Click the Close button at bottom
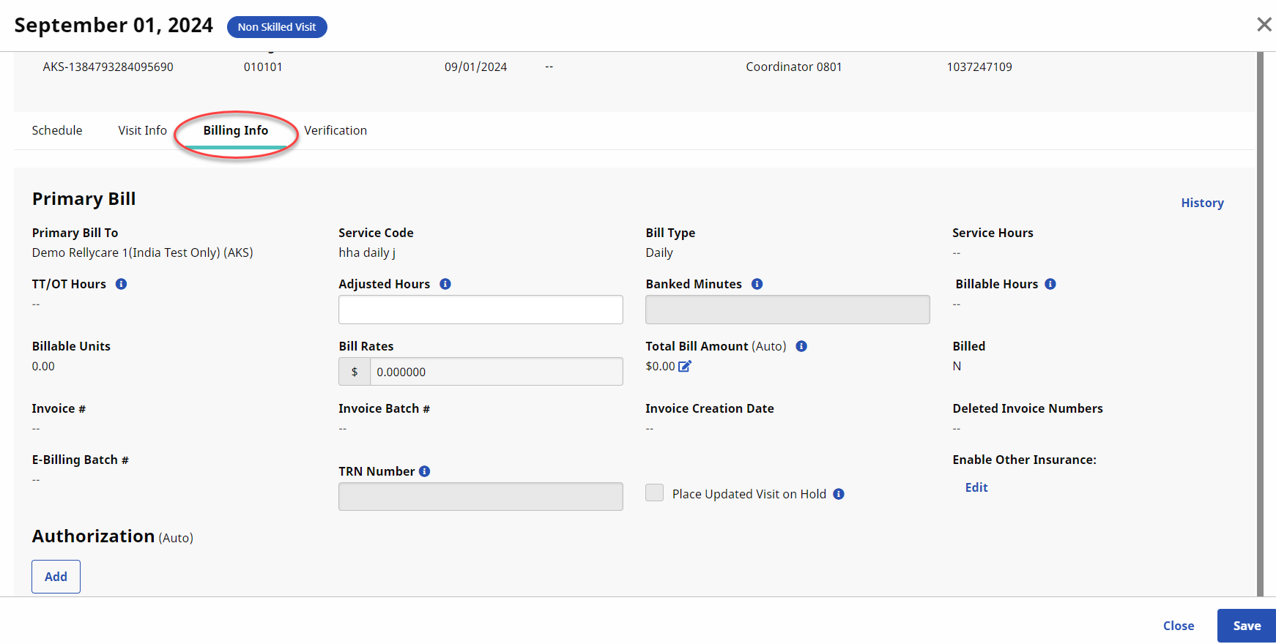 click(1179, 626)
